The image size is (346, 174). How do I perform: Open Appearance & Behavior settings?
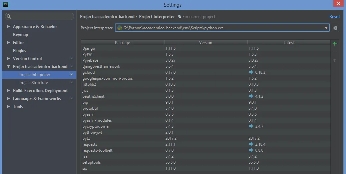(35, 26)
